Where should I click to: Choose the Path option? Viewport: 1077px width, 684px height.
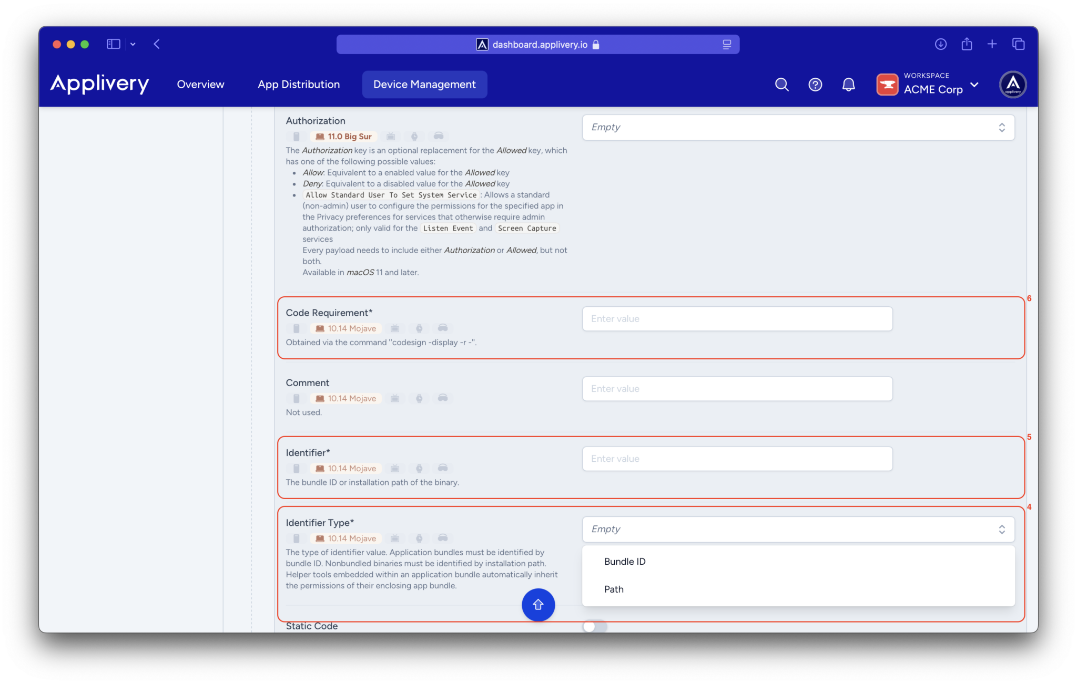click(614, 589)
